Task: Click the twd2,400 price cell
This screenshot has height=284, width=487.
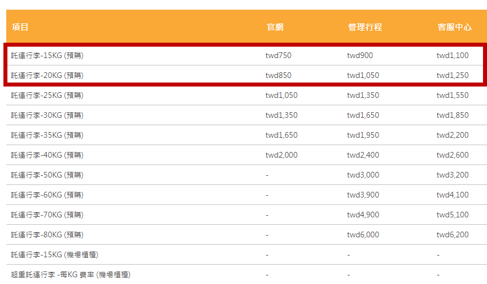Action: 363,155
